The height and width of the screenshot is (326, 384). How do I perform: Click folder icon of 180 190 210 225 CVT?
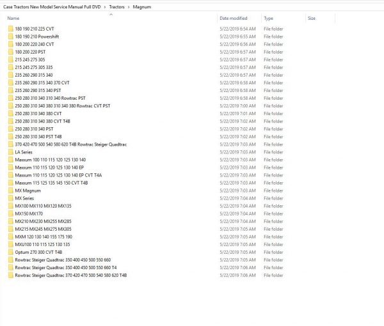[x=10, y=29]
